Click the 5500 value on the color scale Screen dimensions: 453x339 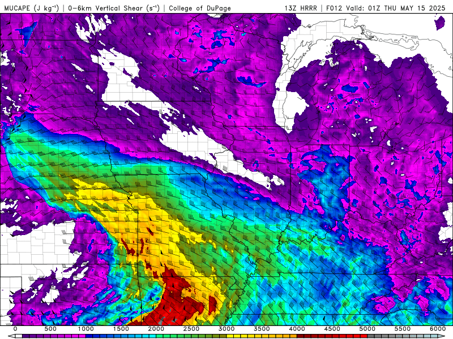point(403,329)
